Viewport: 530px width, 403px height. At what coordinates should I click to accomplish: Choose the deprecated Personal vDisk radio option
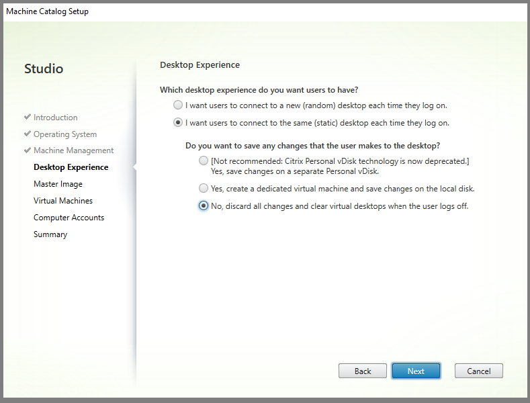point(203,161)
